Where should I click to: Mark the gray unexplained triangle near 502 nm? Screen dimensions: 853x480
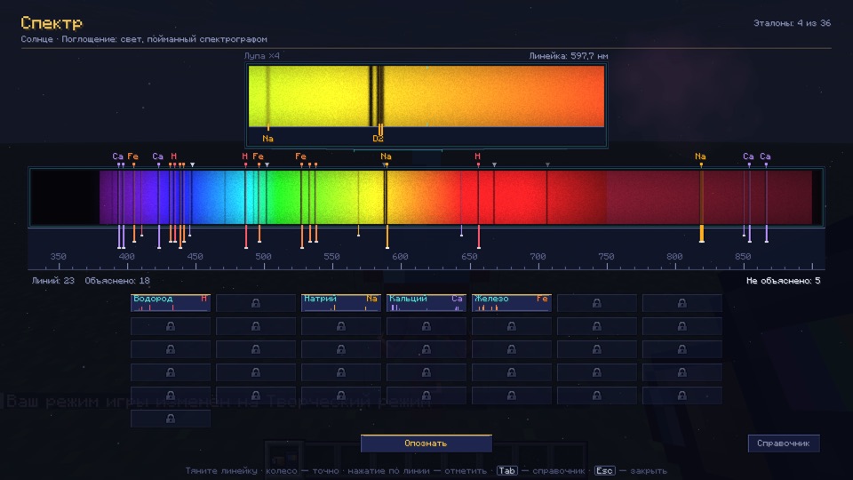[x=267, y=164]
